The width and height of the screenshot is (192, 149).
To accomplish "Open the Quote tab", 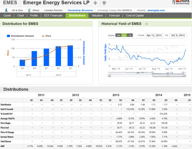I will pyautogui.click(x=7, y=16).
